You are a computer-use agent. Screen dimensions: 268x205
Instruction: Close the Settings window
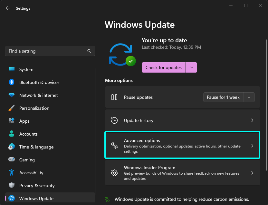coord(260,5)
